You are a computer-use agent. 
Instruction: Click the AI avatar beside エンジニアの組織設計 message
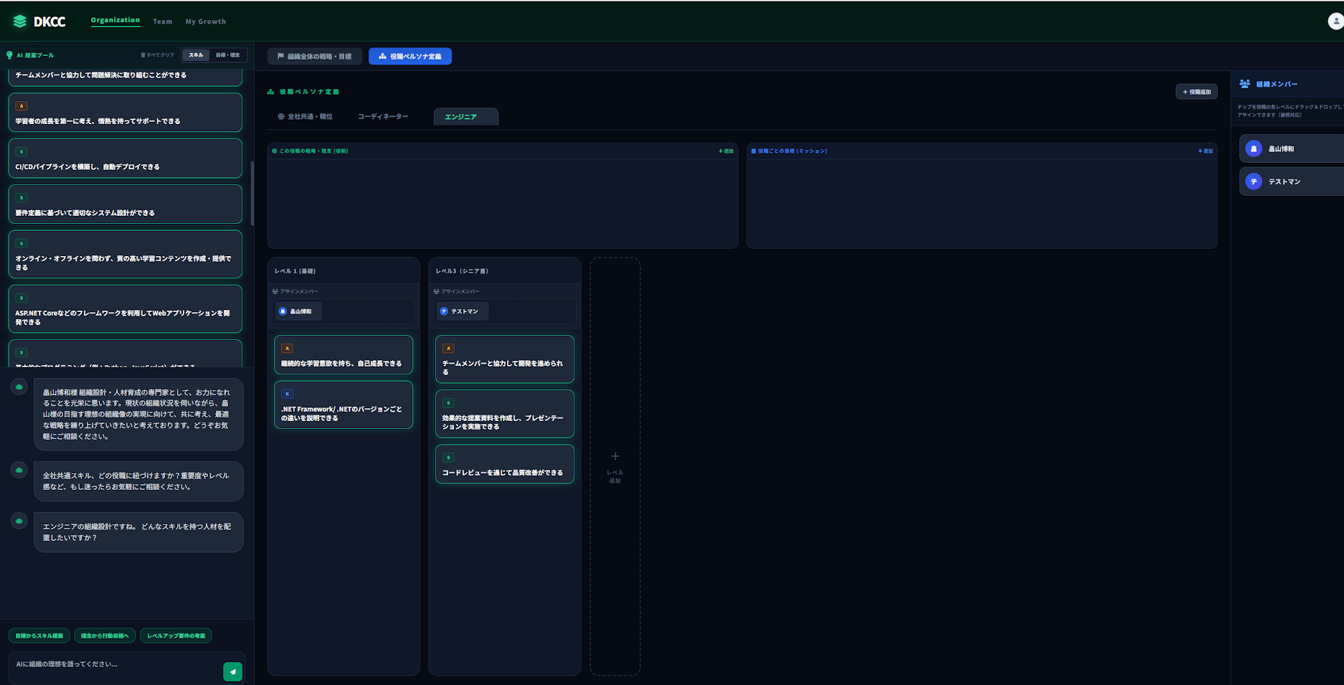coord(19,521)
